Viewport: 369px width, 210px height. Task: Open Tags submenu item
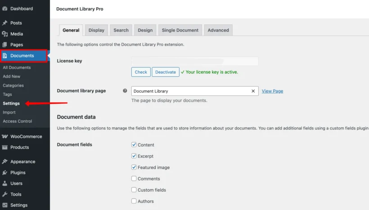pos(7,94)
